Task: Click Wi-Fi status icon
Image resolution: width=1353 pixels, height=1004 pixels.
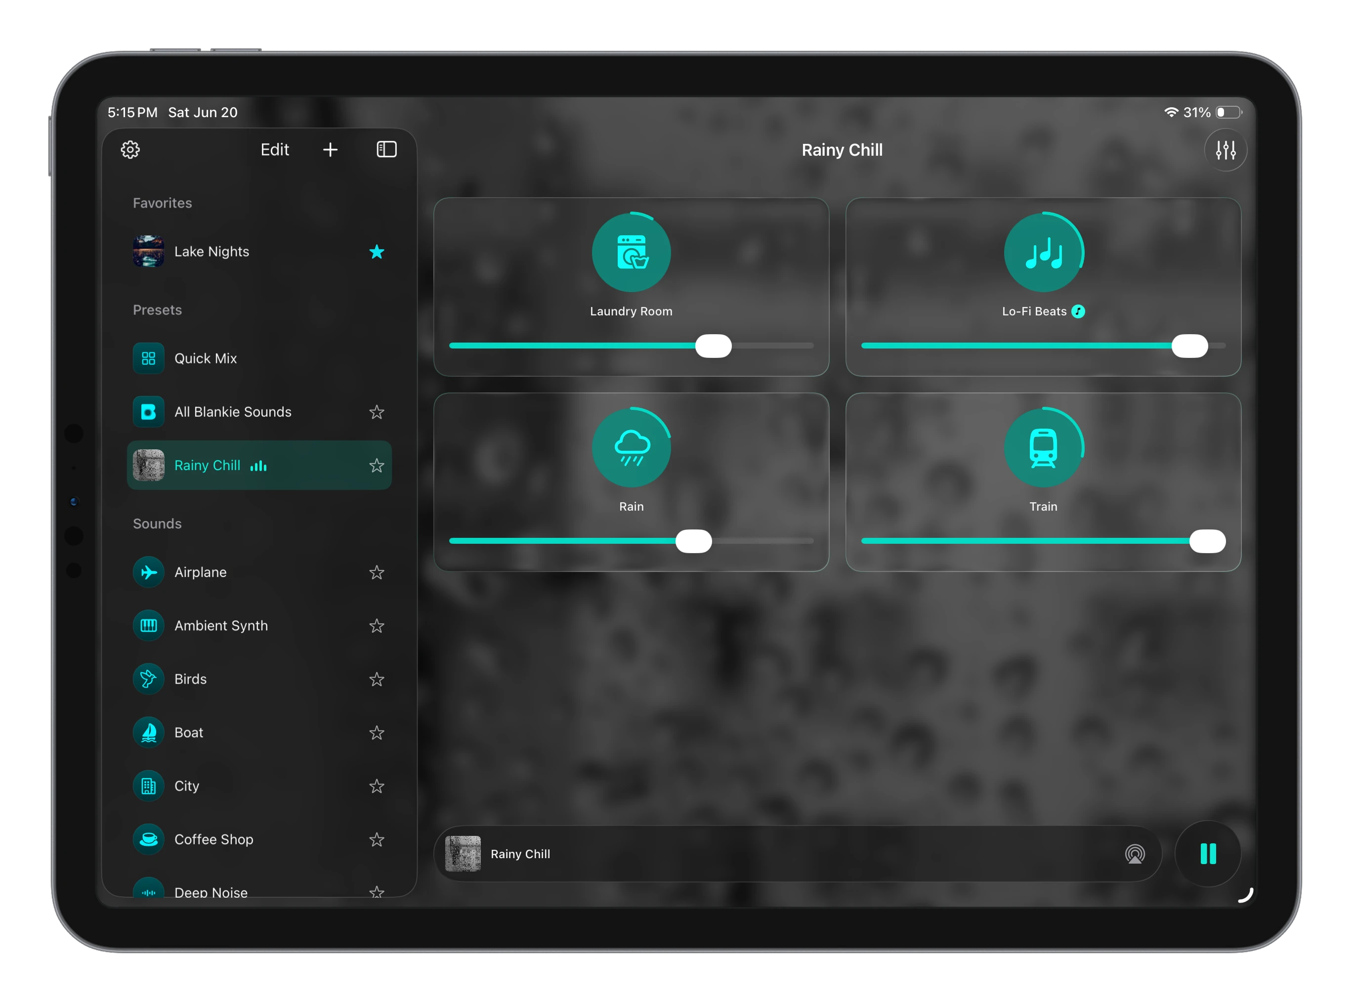Action: coord(1171,112)
